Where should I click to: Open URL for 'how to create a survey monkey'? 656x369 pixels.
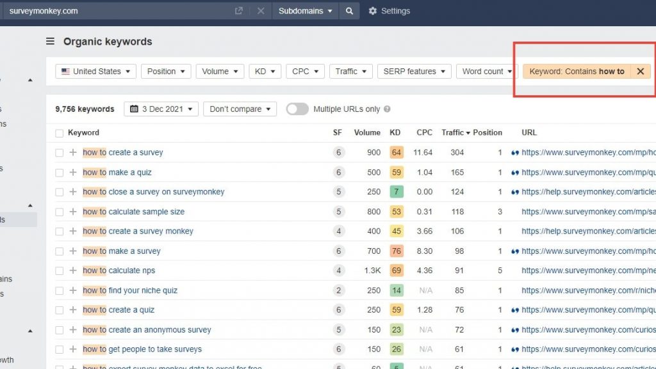point(589,231)
